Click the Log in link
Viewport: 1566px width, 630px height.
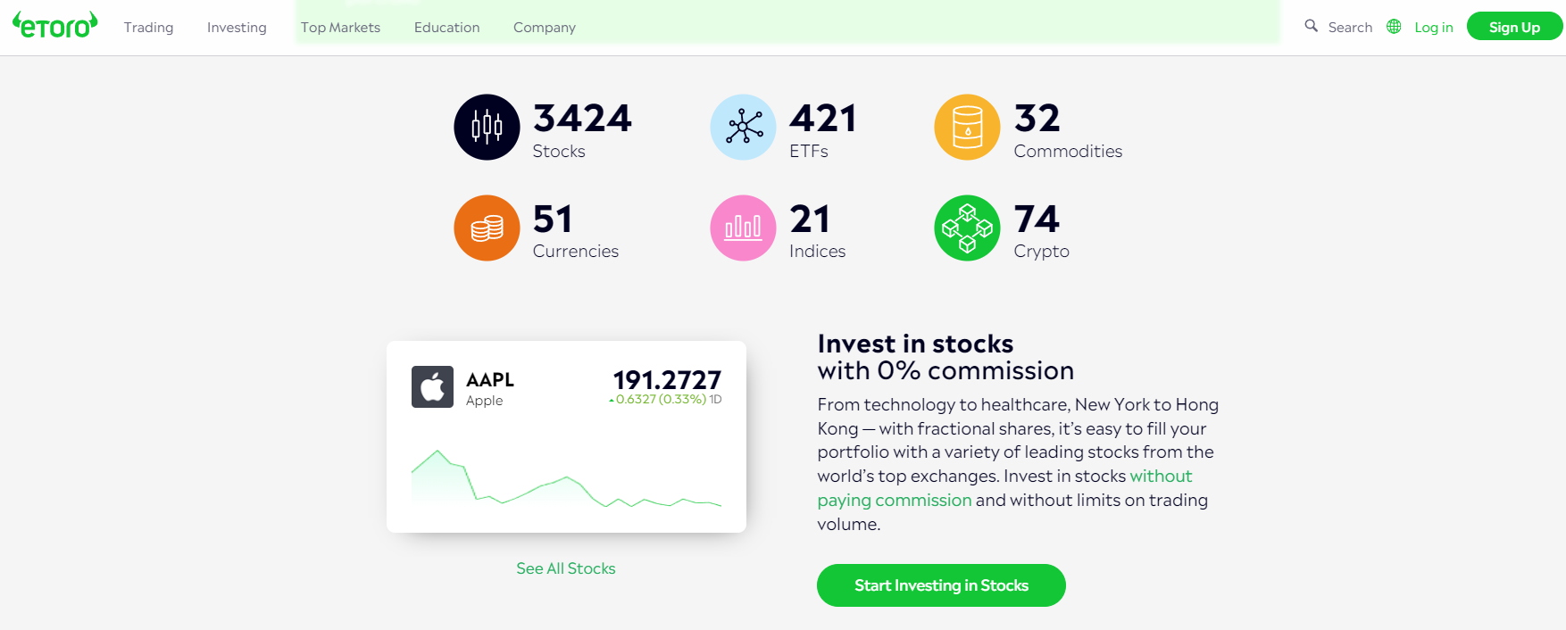pyautogui.click(x=1433, y=28)
